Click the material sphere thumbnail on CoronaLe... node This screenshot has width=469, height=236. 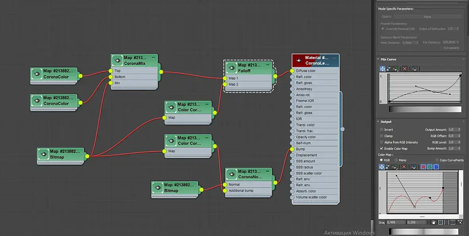click(x=298, y=61)
